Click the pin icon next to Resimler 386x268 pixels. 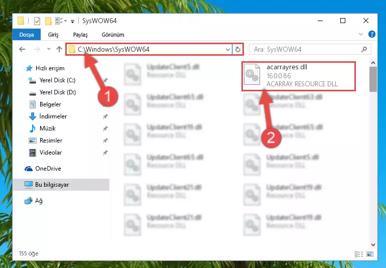click(105, 141)
